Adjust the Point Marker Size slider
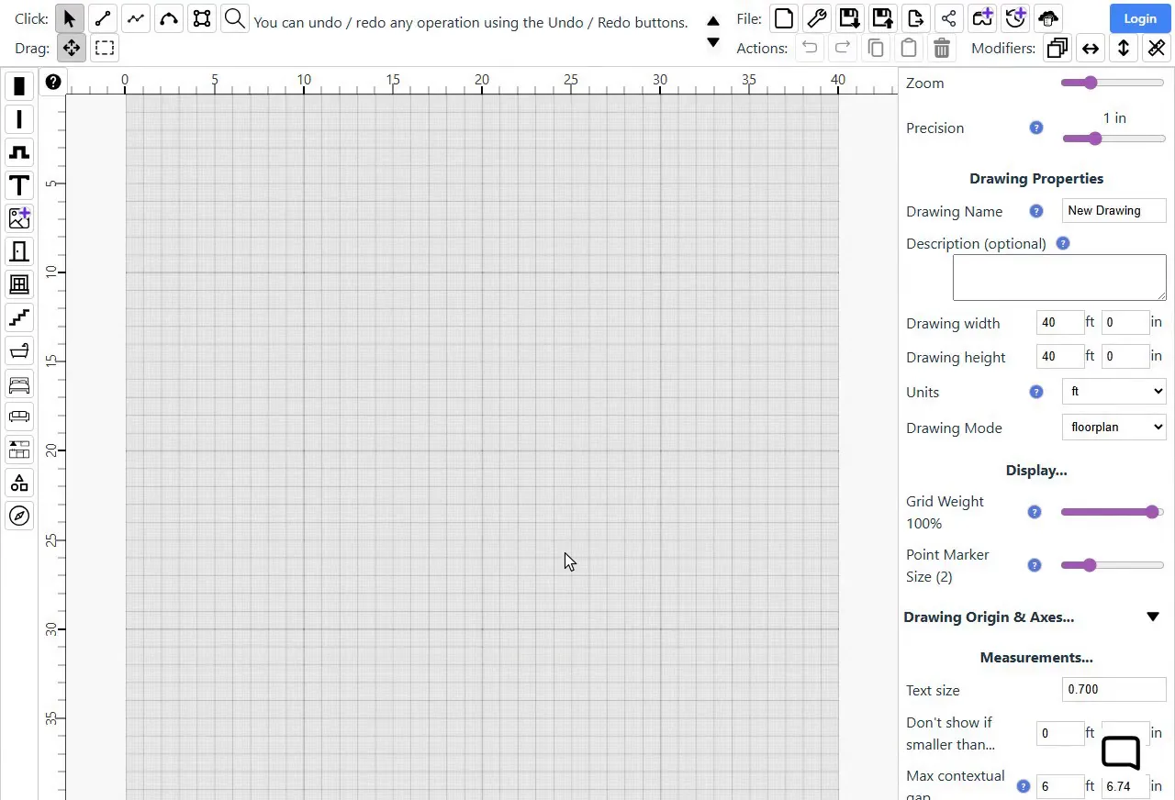Viewport: 1175px width, 800px height. [1113, 565]
